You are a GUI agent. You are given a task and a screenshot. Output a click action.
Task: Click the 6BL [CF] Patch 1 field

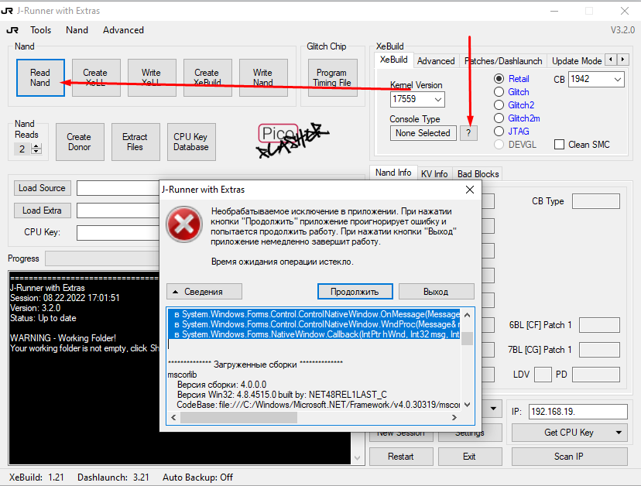point(599,325)
